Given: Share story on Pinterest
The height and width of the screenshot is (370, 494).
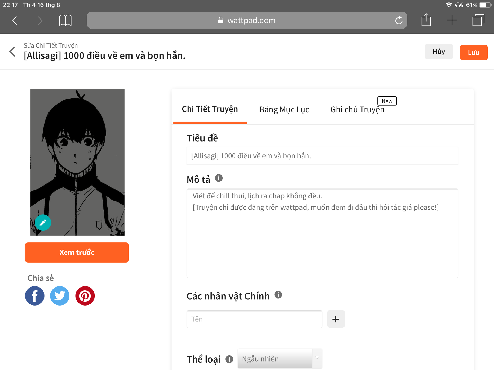Looking at the screenshot, I should click(x=85, y=296).
